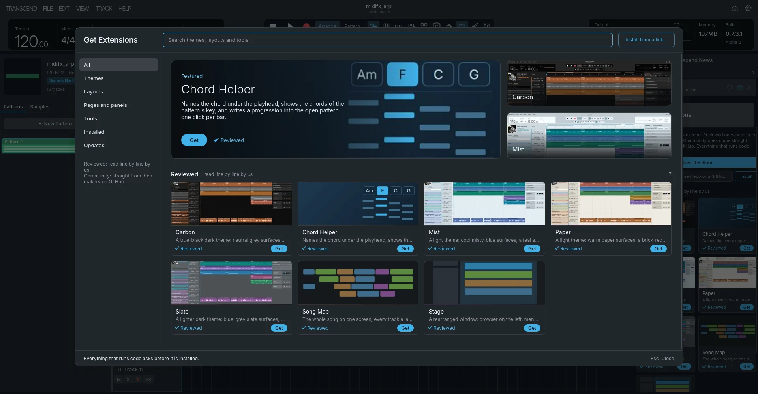758x394 pixels.
Task: Open the Themes category
Action: [118, 78]
